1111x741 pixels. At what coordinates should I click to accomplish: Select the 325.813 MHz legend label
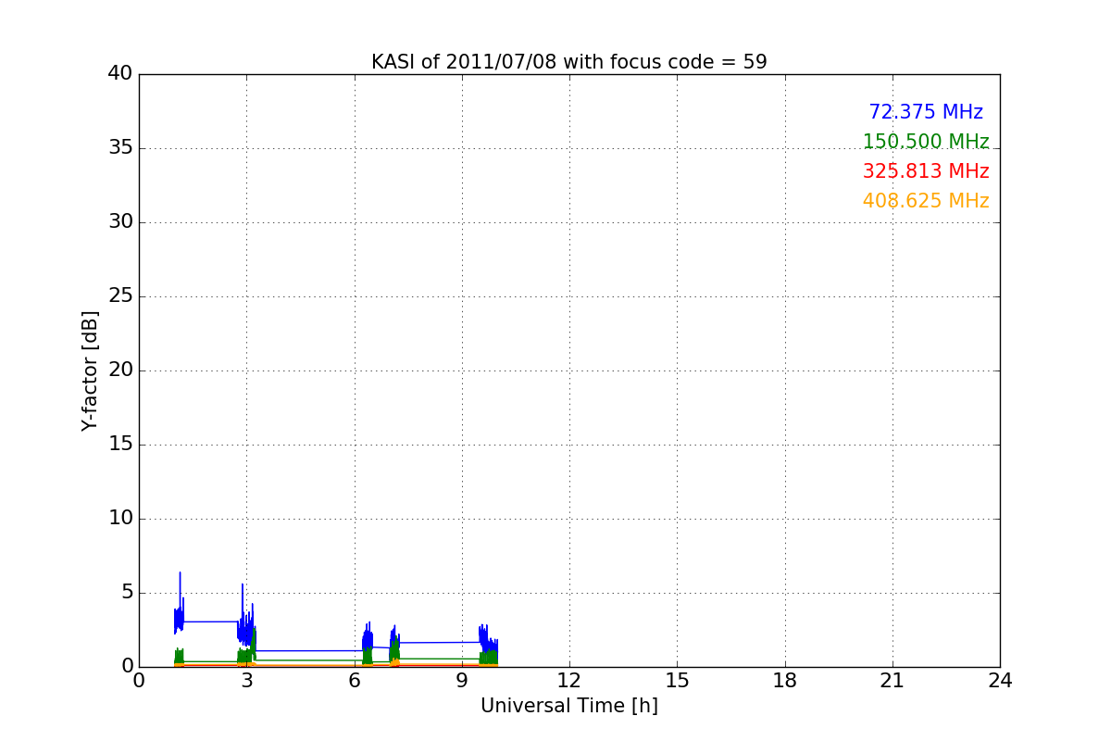tap(926, 171)
